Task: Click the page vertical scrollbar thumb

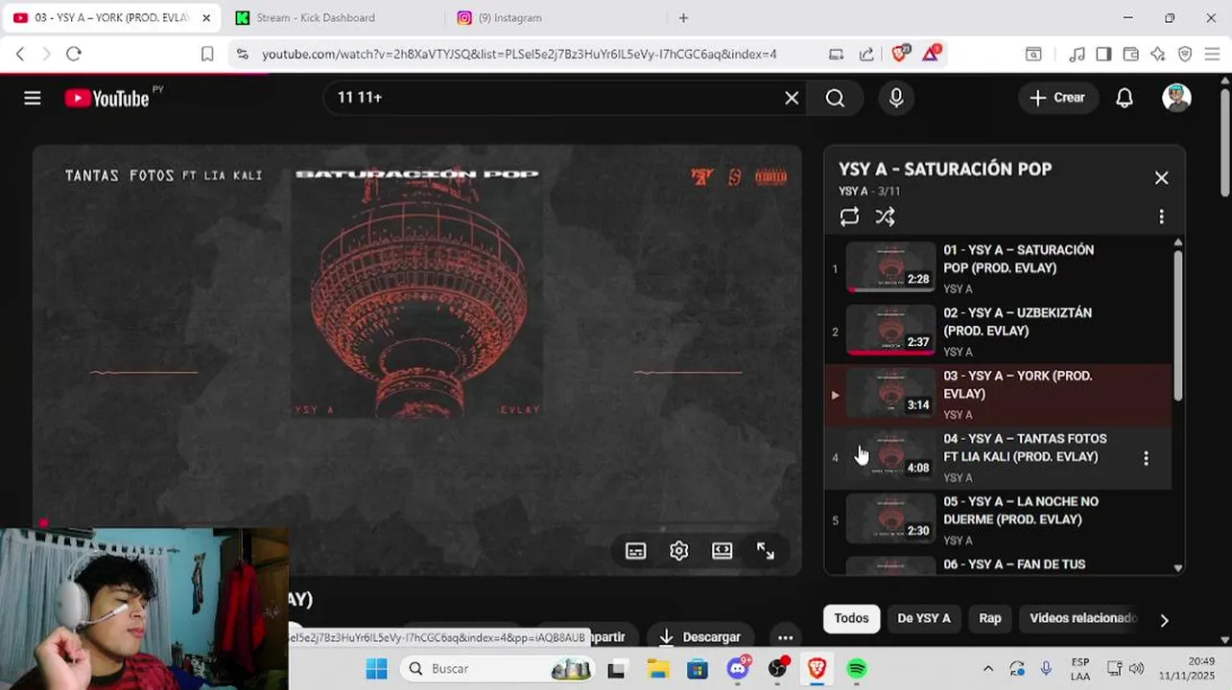Action: 1224,142
